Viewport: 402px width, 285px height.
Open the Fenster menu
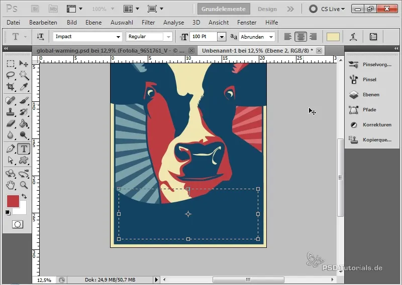point(247,23)
